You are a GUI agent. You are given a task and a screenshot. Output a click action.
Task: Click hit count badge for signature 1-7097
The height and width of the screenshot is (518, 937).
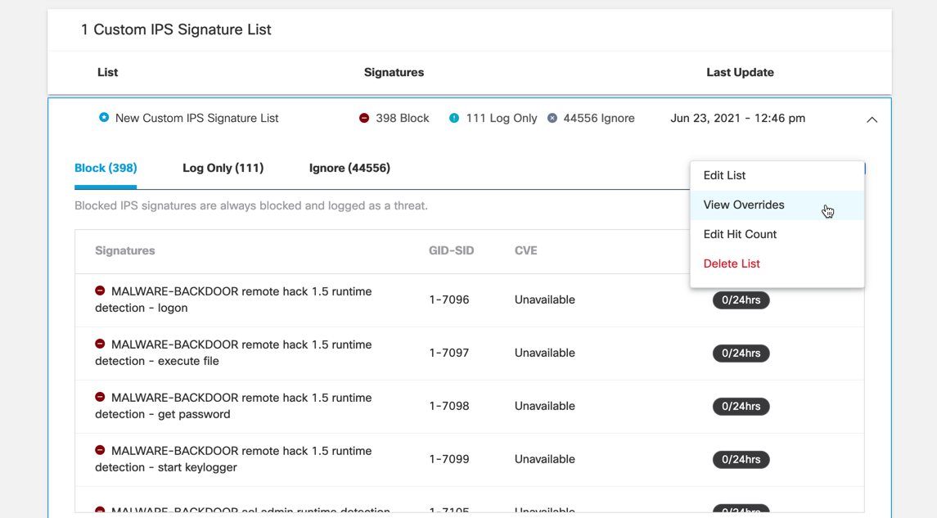click(x=741, y=353)
